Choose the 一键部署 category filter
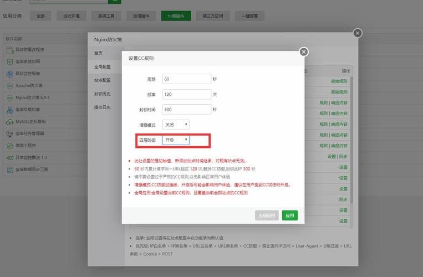 [x=249, y=16]
